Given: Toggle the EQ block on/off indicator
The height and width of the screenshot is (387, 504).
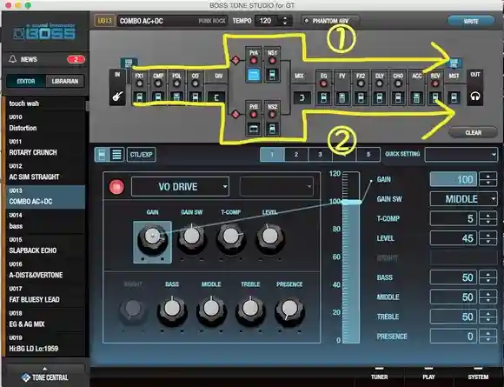Looking at the screenshot, I should (323, 83).
